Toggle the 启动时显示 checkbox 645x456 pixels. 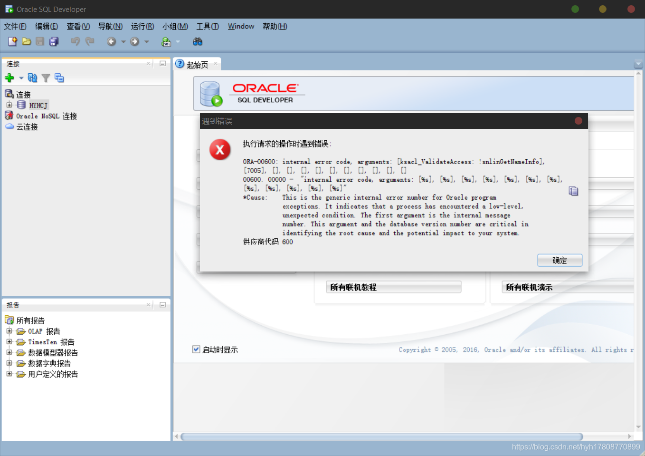(x=196, y=349)
